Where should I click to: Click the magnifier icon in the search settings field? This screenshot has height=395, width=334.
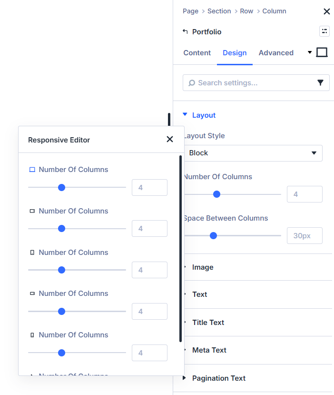coord(192,83)
